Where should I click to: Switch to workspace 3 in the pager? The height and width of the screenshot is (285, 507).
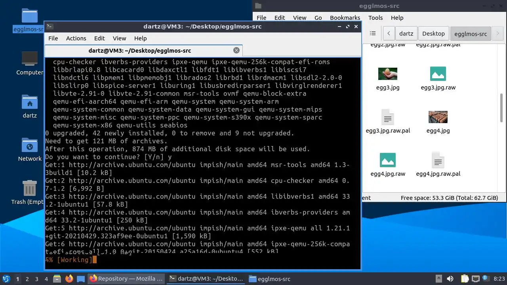coord(36,279)
